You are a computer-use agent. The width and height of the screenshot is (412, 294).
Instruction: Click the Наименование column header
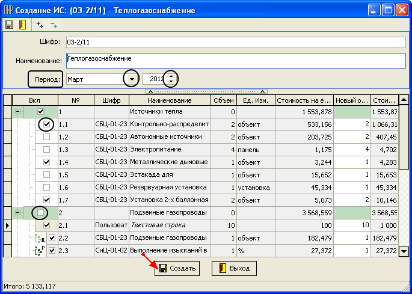click(169, 100)
